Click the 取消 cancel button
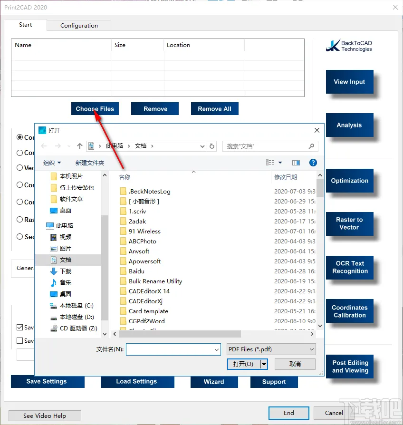Image resolution: width=403 pixels, height=425 pixels. (295, 364)
